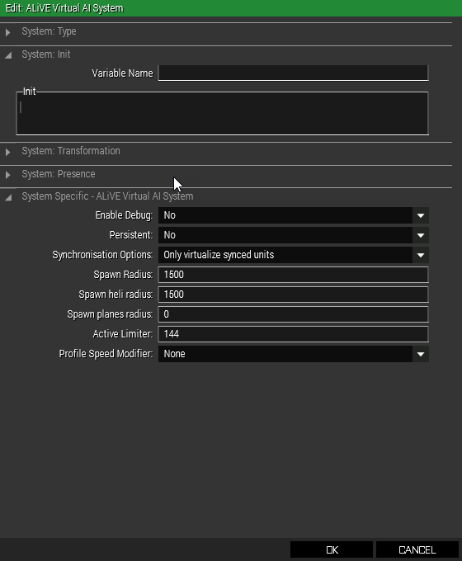This screenshot has width=462, height=561.
Task: Click the Spawn heli radius field
Action: (x=293, y=295)
